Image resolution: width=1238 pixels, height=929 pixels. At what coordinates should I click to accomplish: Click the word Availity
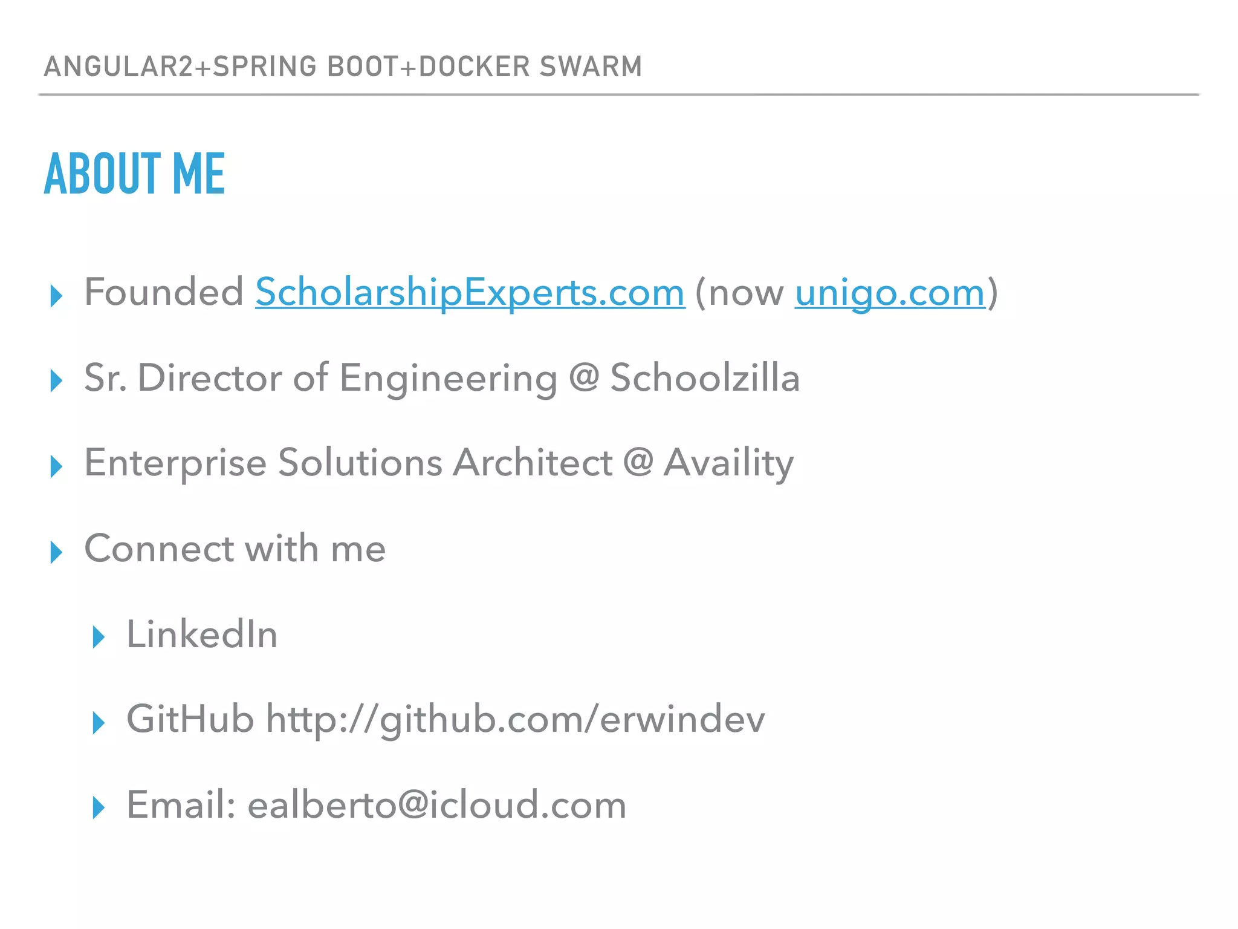click(x=728, y=464)
